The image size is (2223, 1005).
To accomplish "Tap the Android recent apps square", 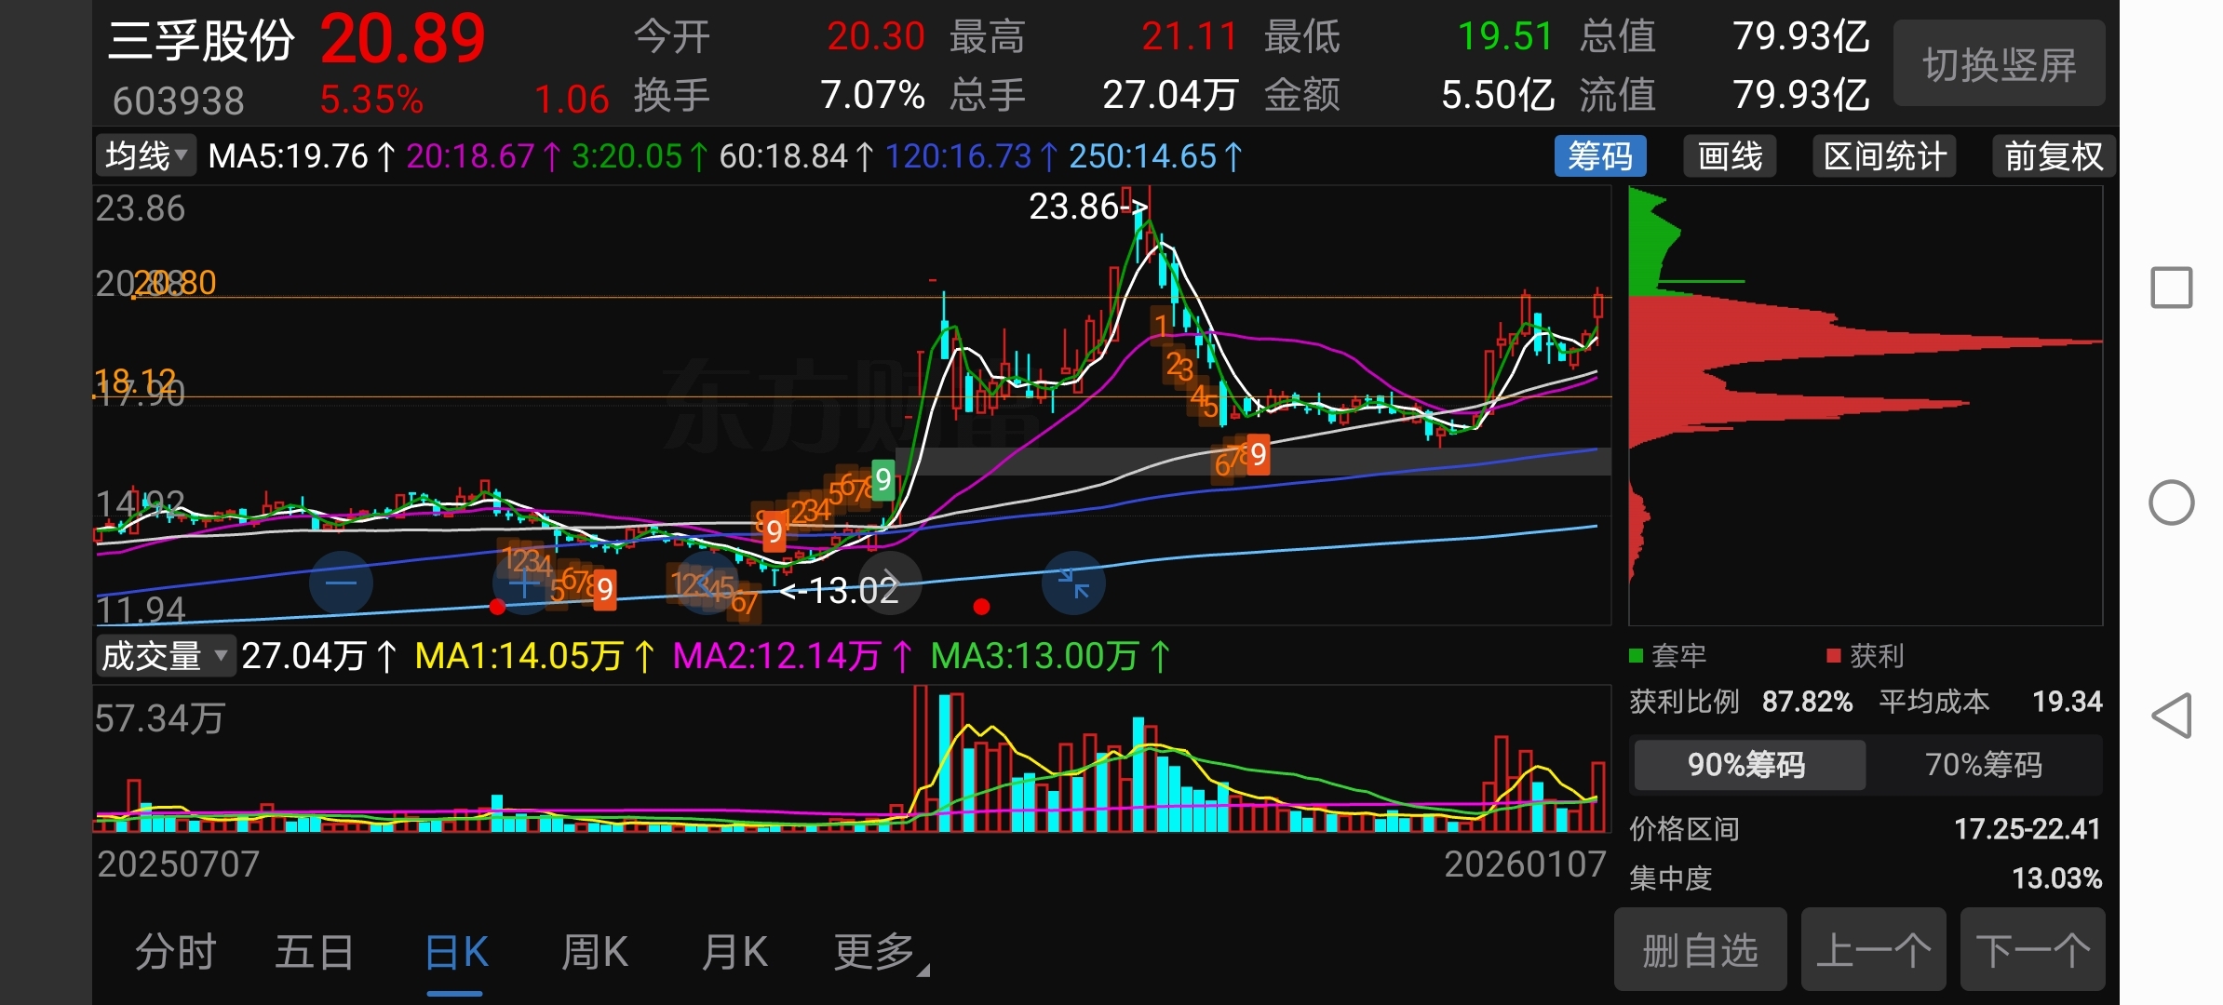I will (2171, 288).
